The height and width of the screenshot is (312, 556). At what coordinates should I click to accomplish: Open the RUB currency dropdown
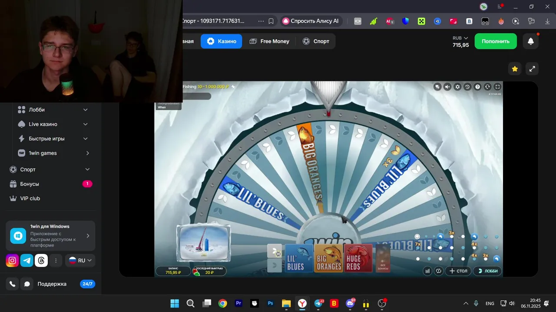[460, 38]
